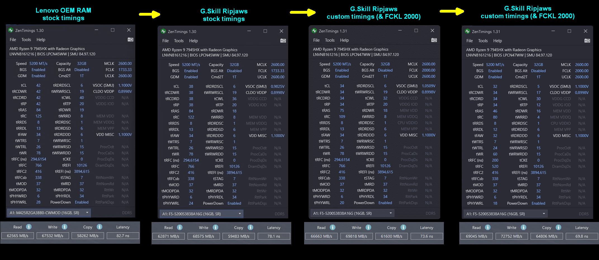This screenshot has height=260, width=599.
Task: Click the 82.7 ns latency field
Action: click(x=123, y=236)
